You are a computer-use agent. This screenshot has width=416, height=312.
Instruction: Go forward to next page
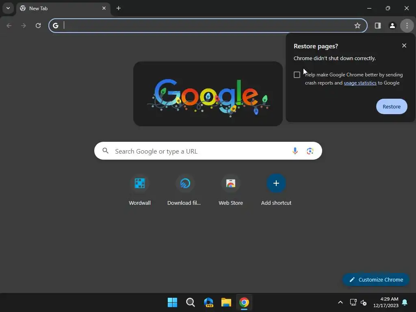(x=24, y=26)
